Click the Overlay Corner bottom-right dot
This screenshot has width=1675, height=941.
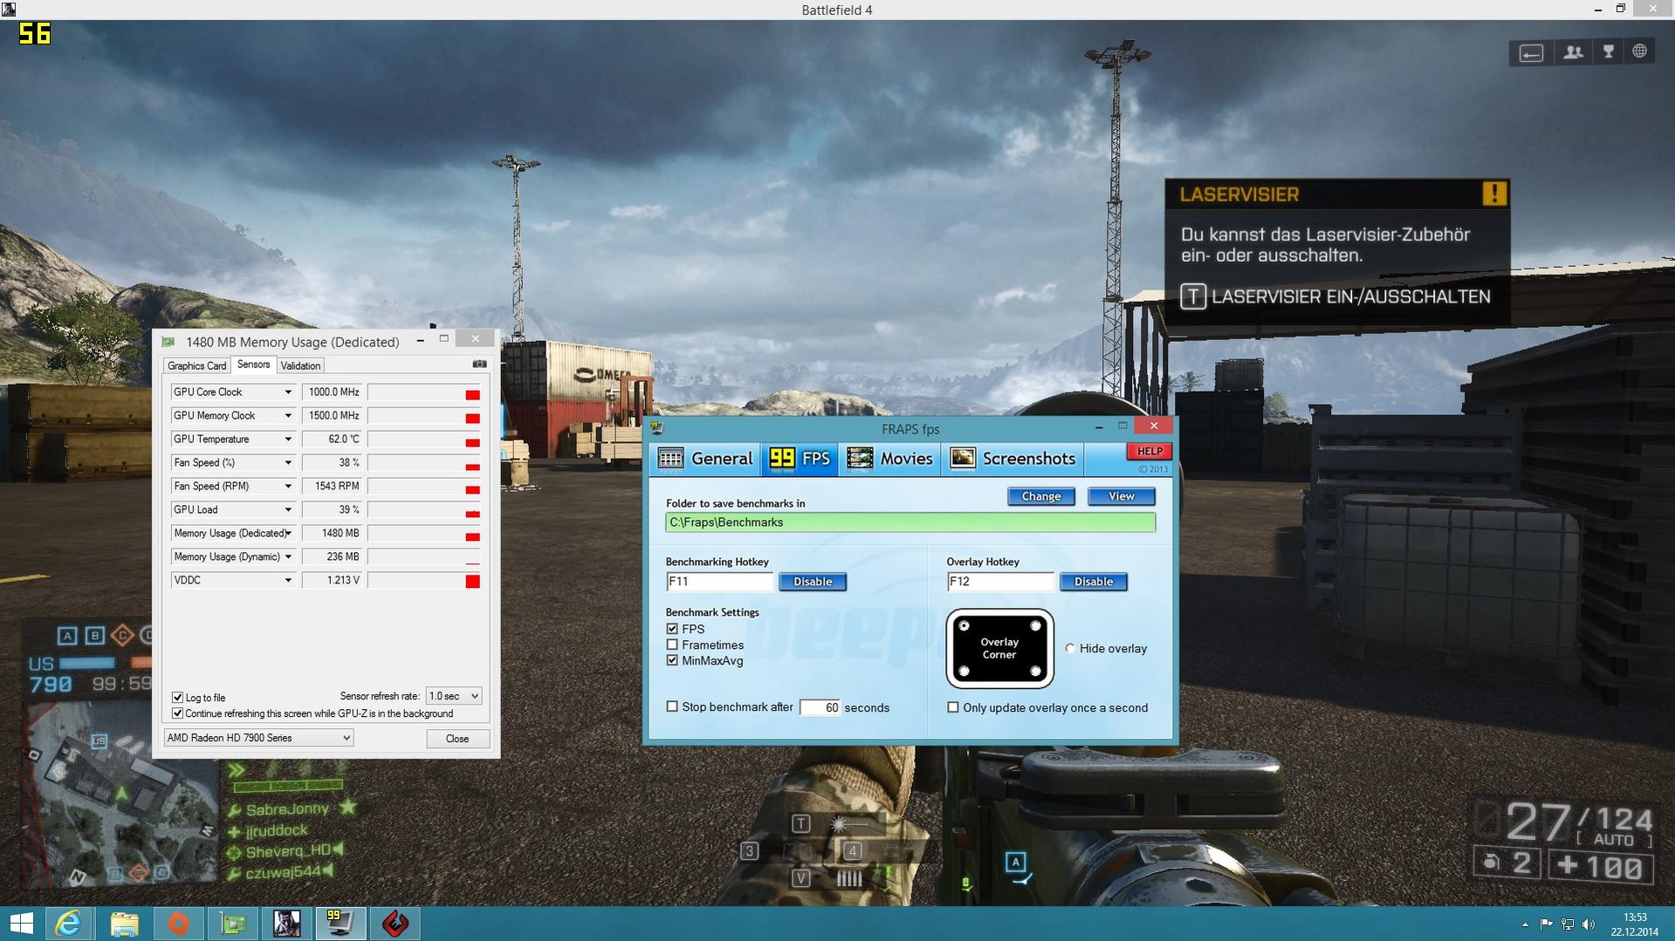tap(1035, 671)
